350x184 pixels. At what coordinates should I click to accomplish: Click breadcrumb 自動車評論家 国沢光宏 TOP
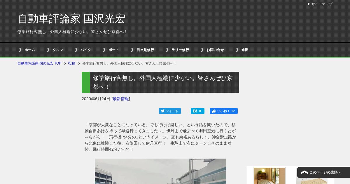coord(39,63)
